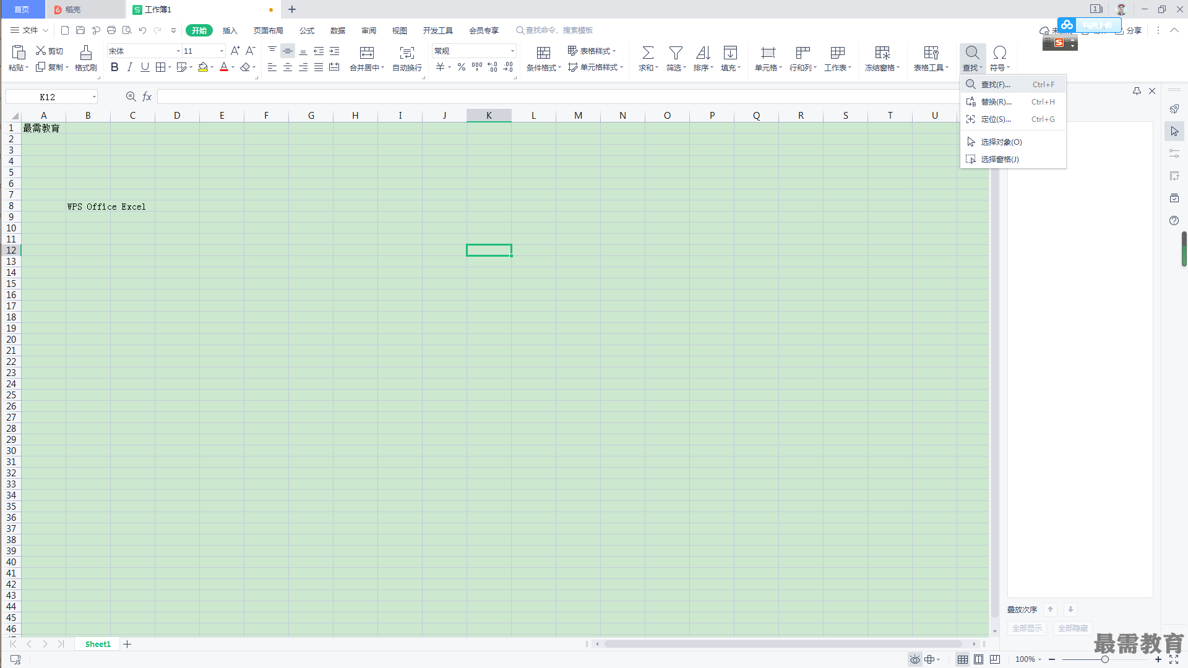Switch to the 插入 ribbon tab
This screenshot has width=1188, height=668.
point(230,30)
